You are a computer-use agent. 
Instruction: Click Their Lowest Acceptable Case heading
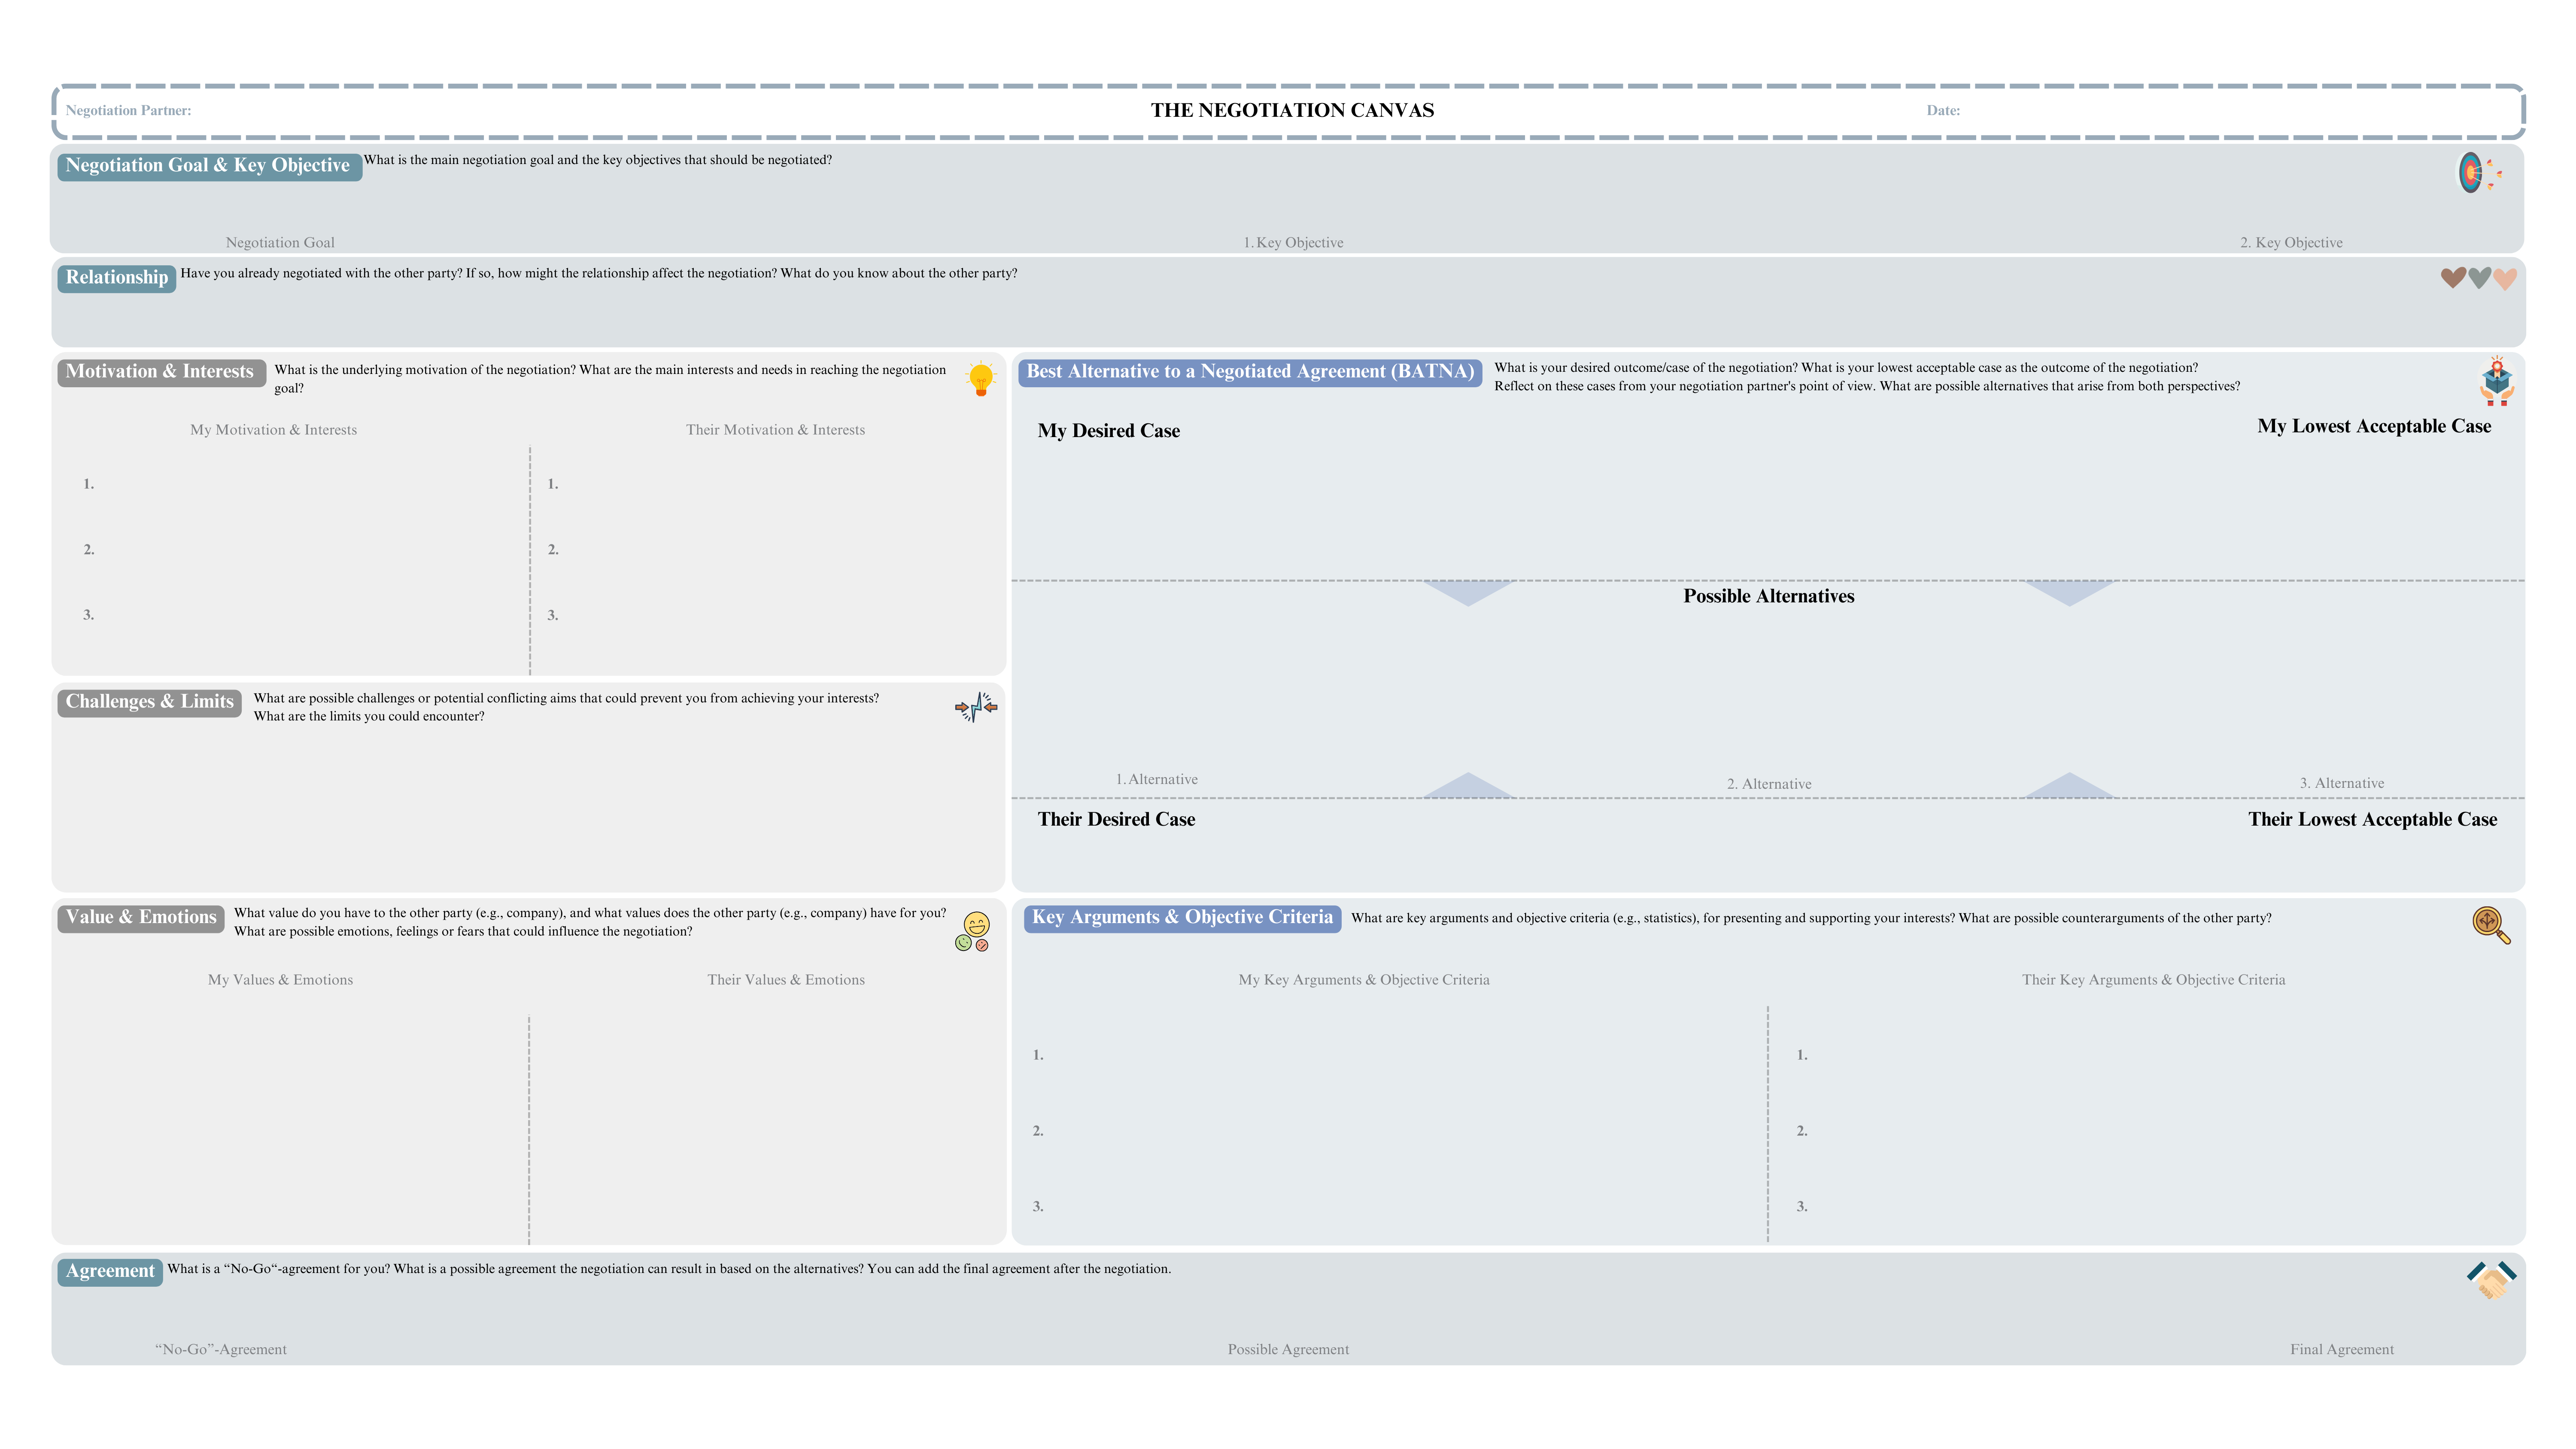point(2372,820)
